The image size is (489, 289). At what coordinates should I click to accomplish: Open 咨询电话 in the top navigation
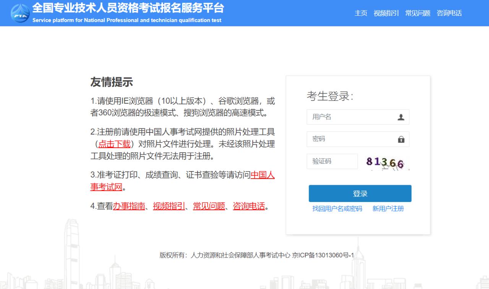point(449,13)
